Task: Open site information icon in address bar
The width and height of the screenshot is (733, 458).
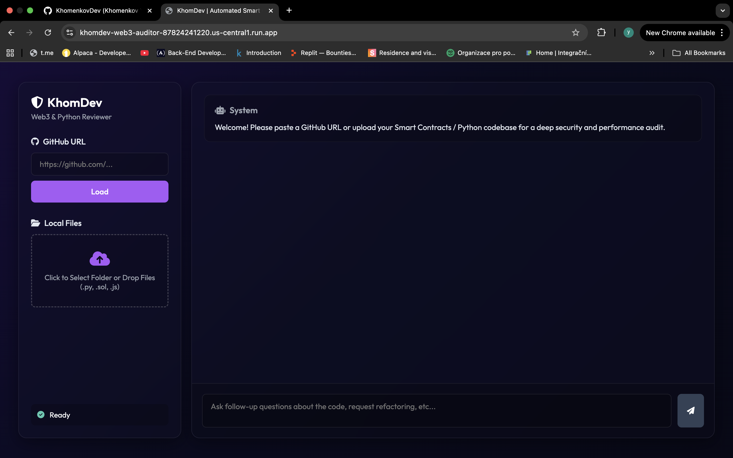Action: (70, 32)
